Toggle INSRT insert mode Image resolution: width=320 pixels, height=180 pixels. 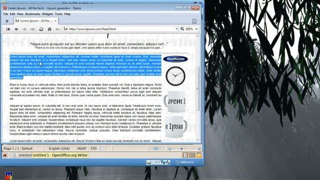click(82, 148)
